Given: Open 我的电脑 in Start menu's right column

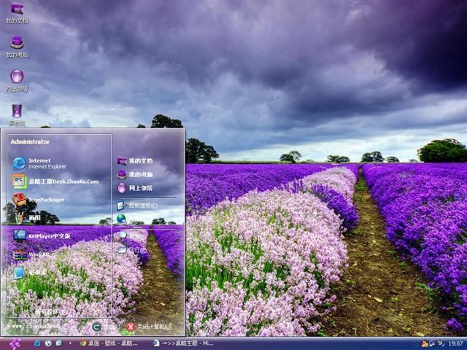Looking at the screenshot, I should click(x=135, y=174).
